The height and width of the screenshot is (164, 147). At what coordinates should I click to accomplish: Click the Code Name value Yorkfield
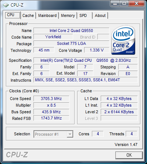click(53, 37)
